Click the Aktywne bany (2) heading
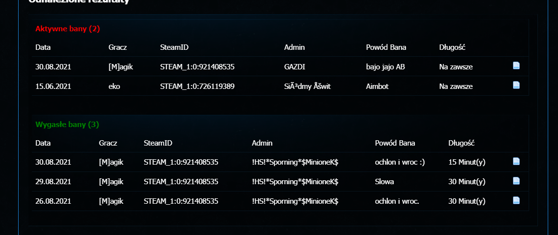Screen dimensions: 558x235 [68, 29]
